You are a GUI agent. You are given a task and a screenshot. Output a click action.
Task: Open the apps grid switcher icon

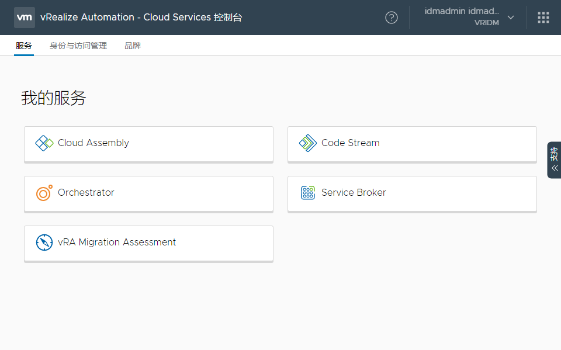pyautogui.click(x=543, y=18)
